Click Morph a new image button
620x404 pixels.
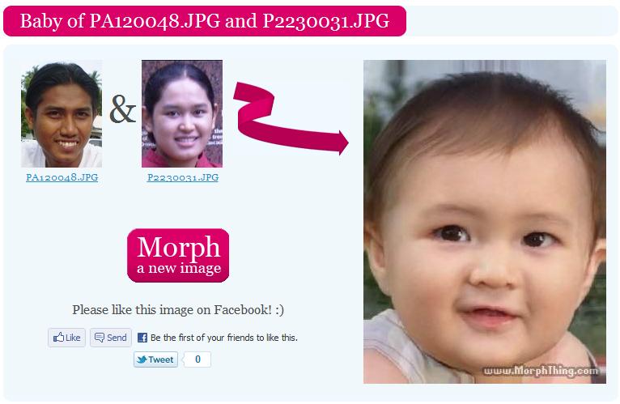[x=178, y=255]
